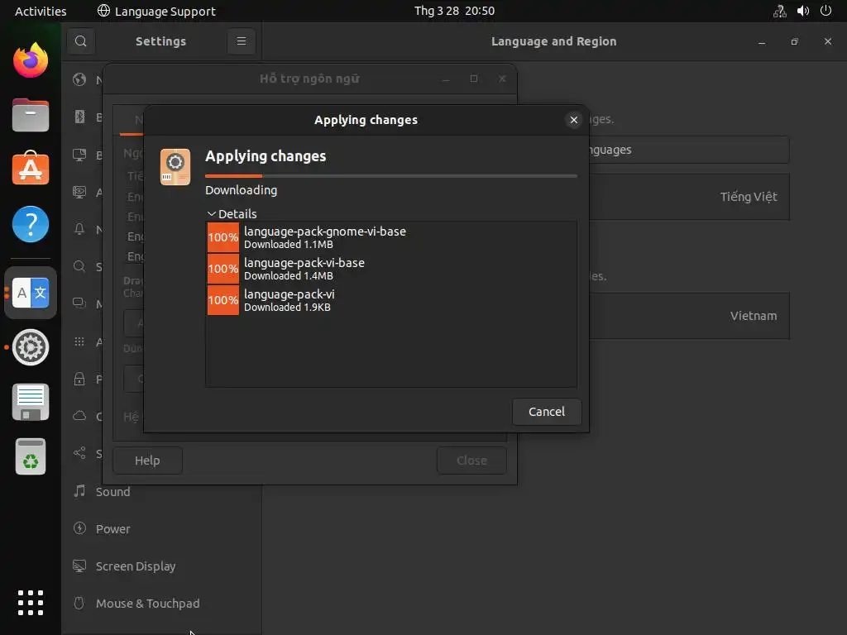This screenshot has width=847, height=635.
Task: Click the Language Support dock icon
Action: pyautogui.click(x=31, y=293)
